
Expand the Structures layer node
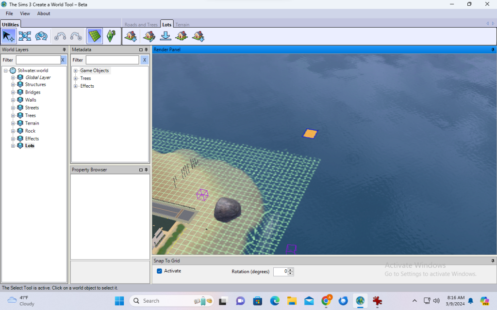point(13,85)
